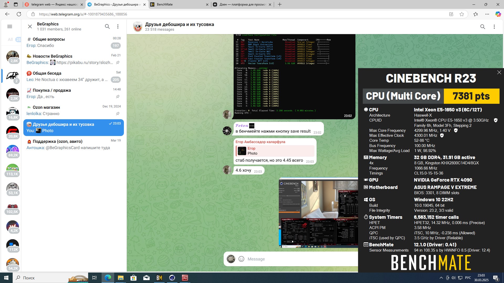Open chat header more options menu
The image size is (504, 283).
[494, 27]
